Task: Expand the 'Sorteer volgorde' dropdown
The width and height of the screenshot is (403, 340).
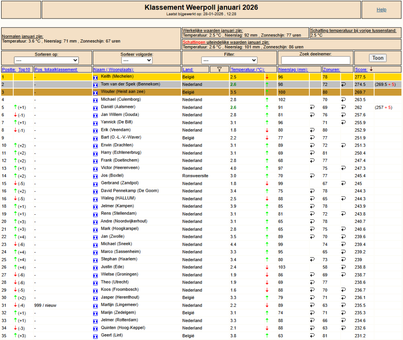Action: (x=137, y=61)
